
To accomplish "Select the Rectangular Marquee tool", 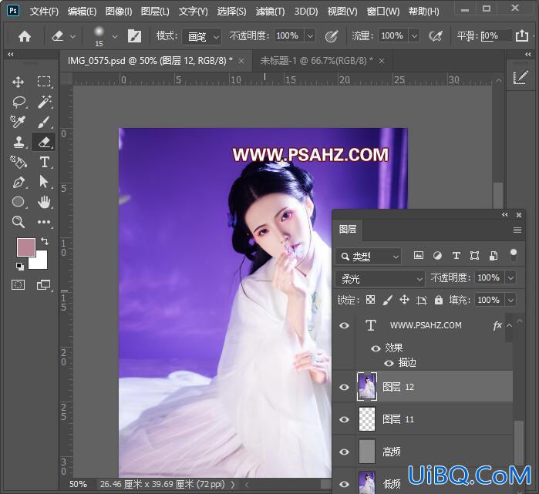I will click(x=44, y=82).
